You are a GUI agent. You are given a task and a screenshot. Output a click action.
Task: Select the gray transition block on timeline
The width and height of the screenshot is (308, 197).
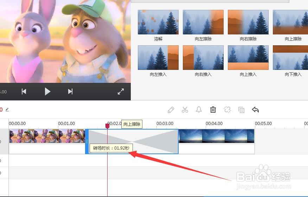click(133, 141)
